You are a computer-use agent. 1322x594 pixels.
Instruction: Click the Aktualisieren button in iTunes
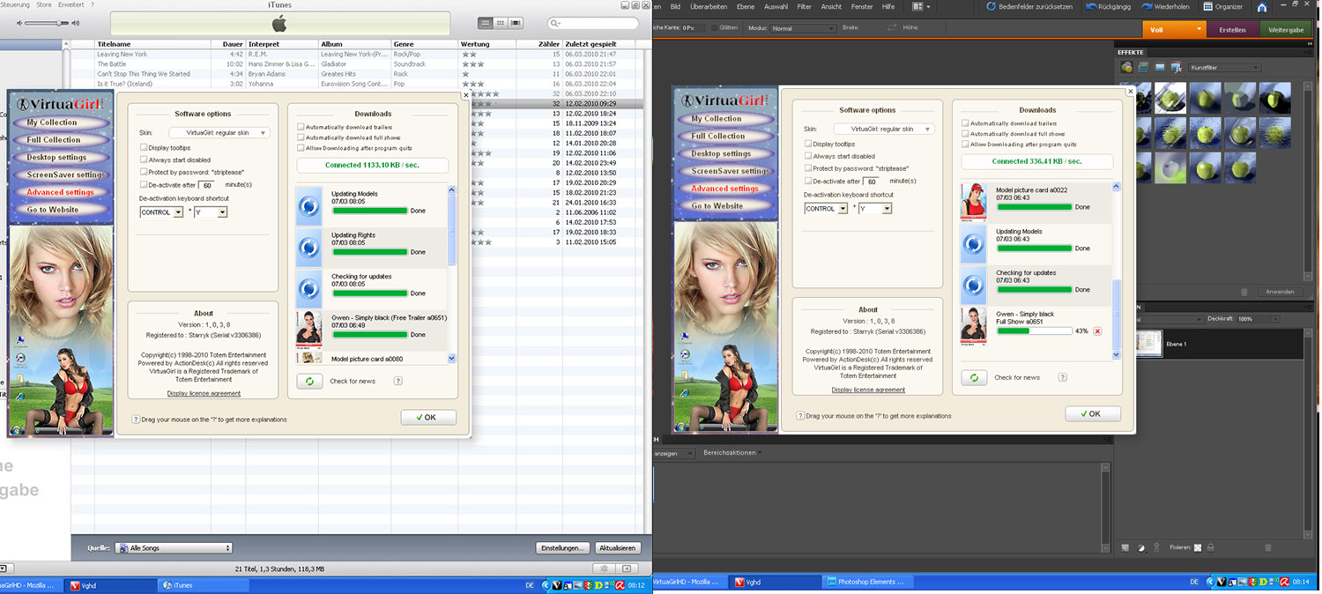617,548
